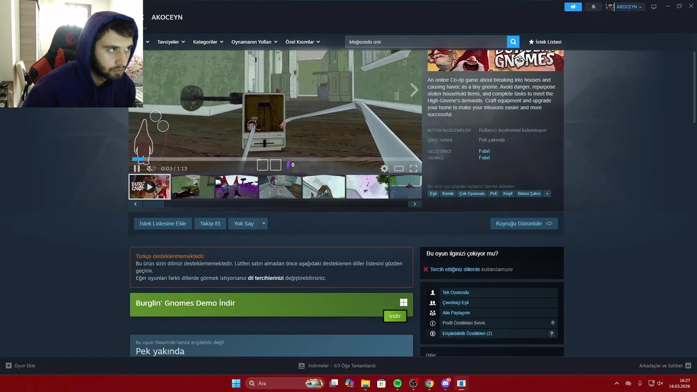Viewport: 697px width, 392px height.
Task: Click the Windows platform icon on the demo bar
Action: (403, 302)
